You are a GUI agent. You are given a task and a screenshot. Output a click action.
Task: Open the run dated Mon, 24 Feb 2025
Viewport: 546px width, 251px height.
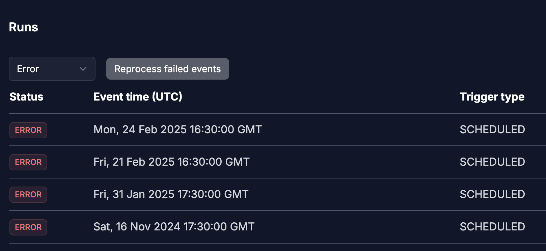(178, 130)
